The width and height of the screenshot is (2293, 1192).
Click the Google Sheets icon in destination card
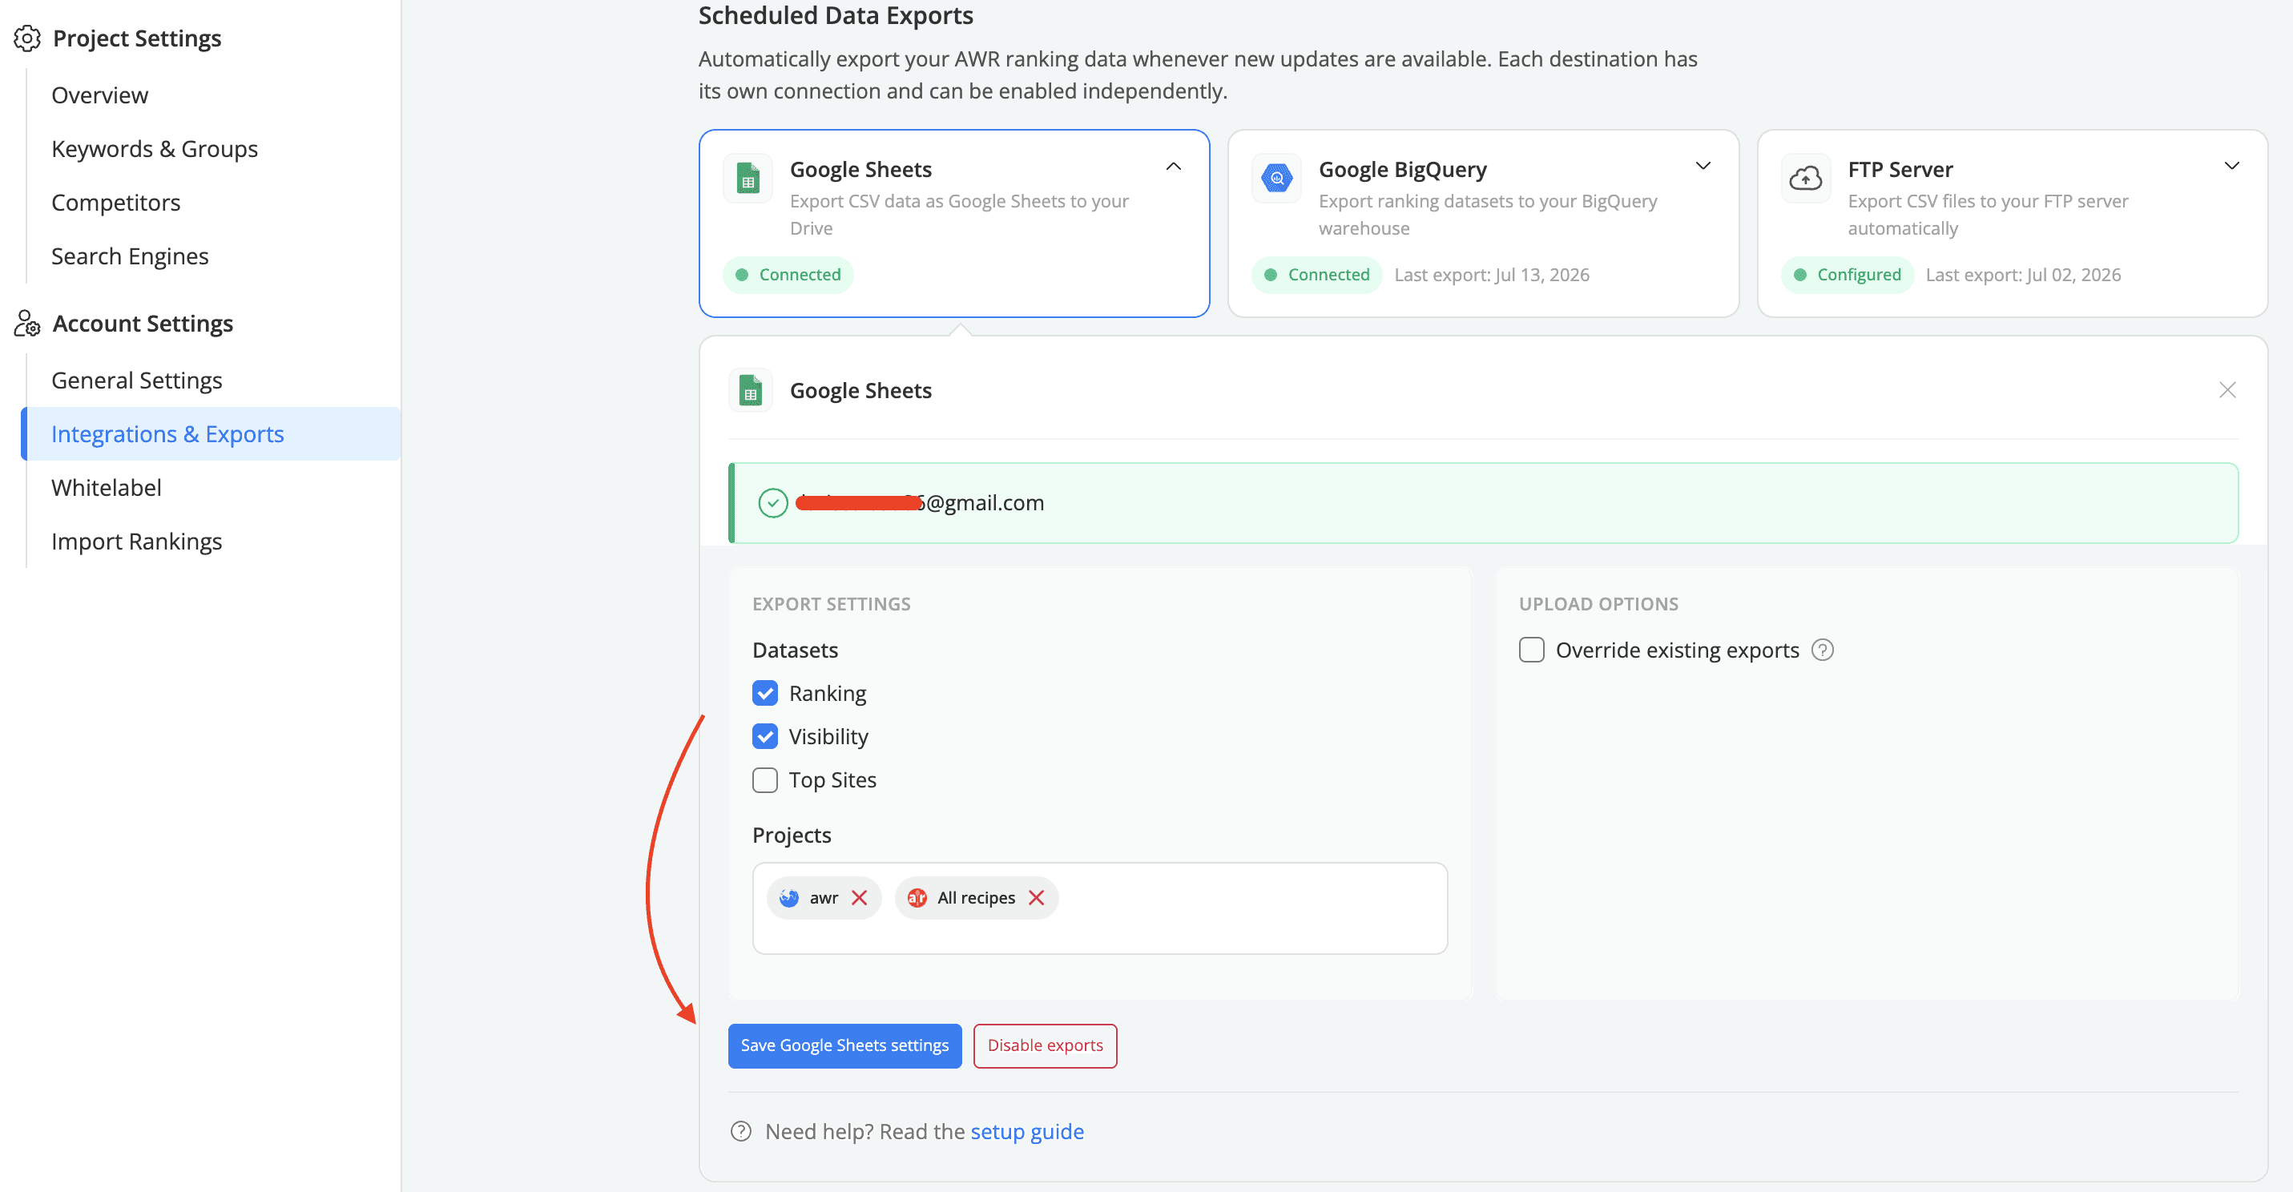tap(748, 178)
